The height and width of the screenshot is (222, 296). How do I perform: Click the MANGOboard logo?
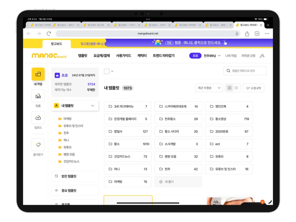coord(49,56)
